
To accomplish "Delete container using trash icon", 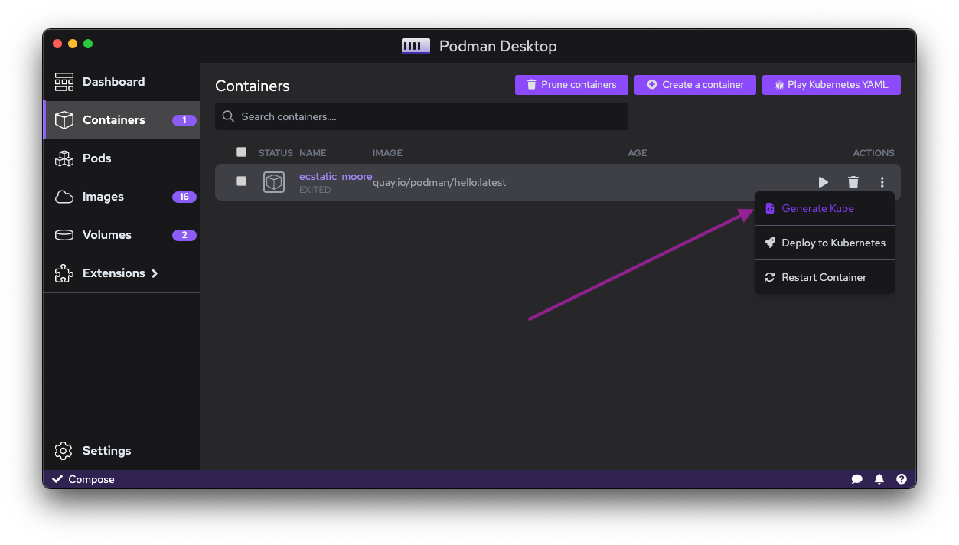I will [x=853, y=182].
